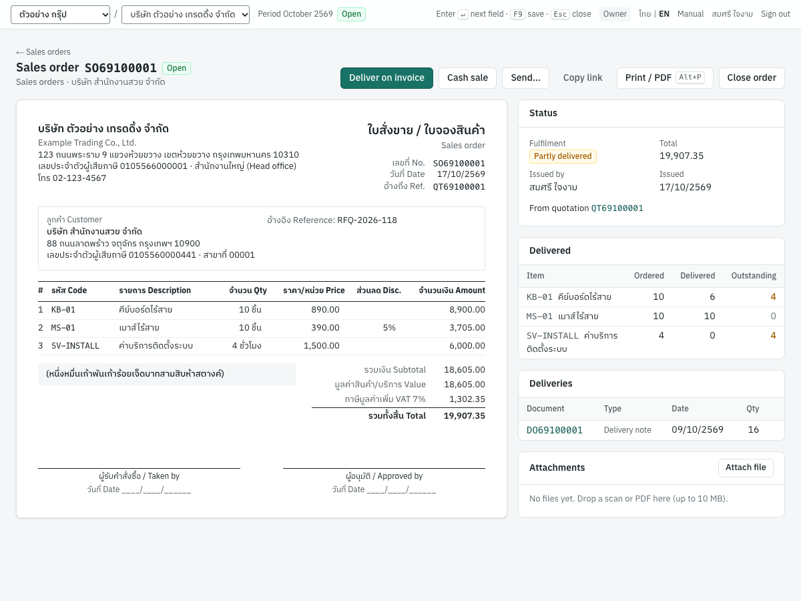Close order using the Close order button
This screenshot has width=801, height=601.
(752, 77)
